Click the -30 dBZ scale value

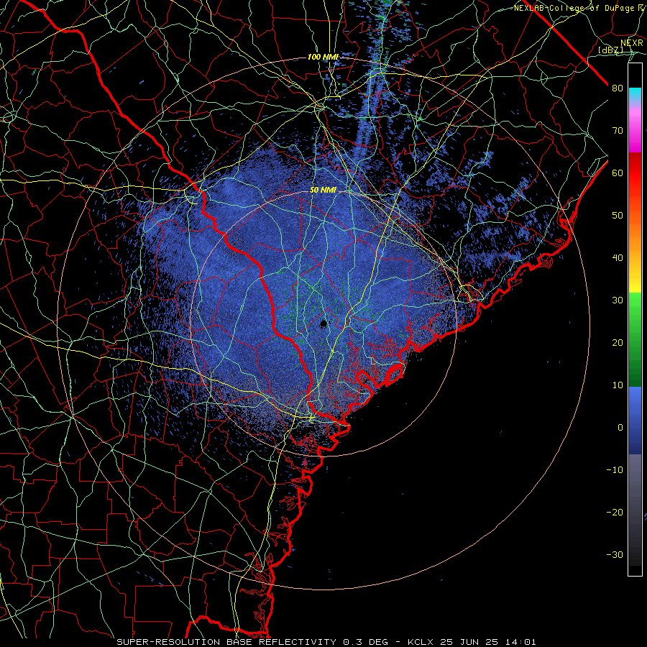click(x=615, y=554)
